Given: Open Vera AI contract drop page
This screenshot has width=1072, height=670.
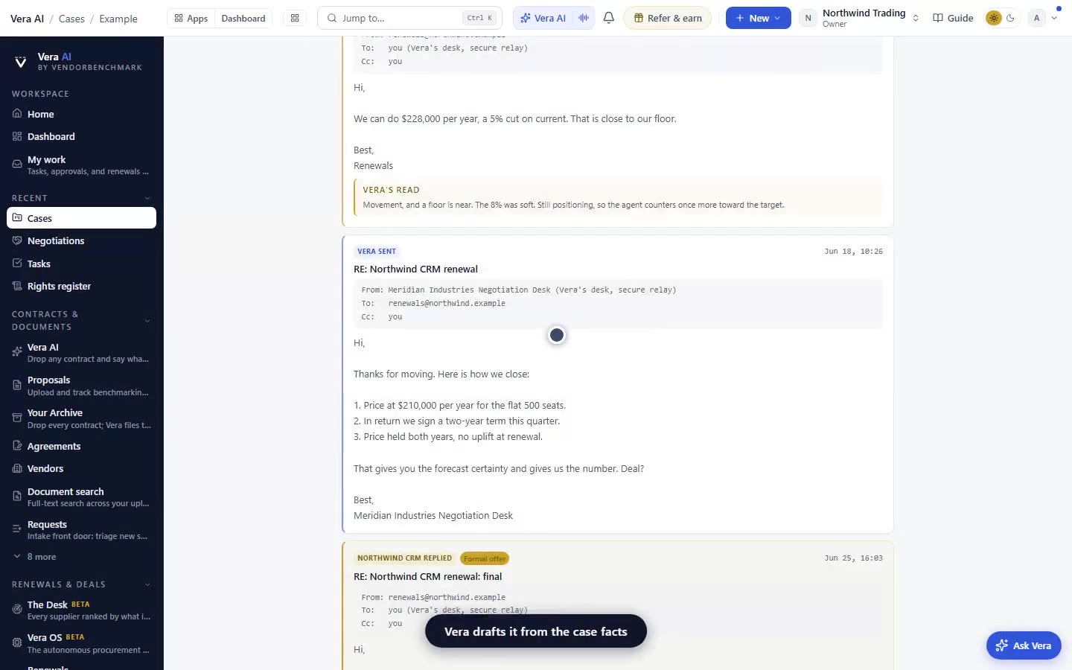Looking at the screenshot, I should [x=82, y=353].
